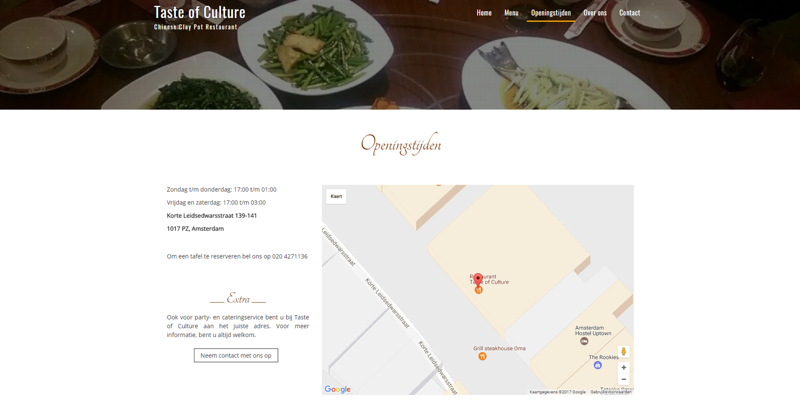The height and width of the screenshot is (408, 800).
Task: Select The Rookies shop marker
Action: (x=597, y=365)
